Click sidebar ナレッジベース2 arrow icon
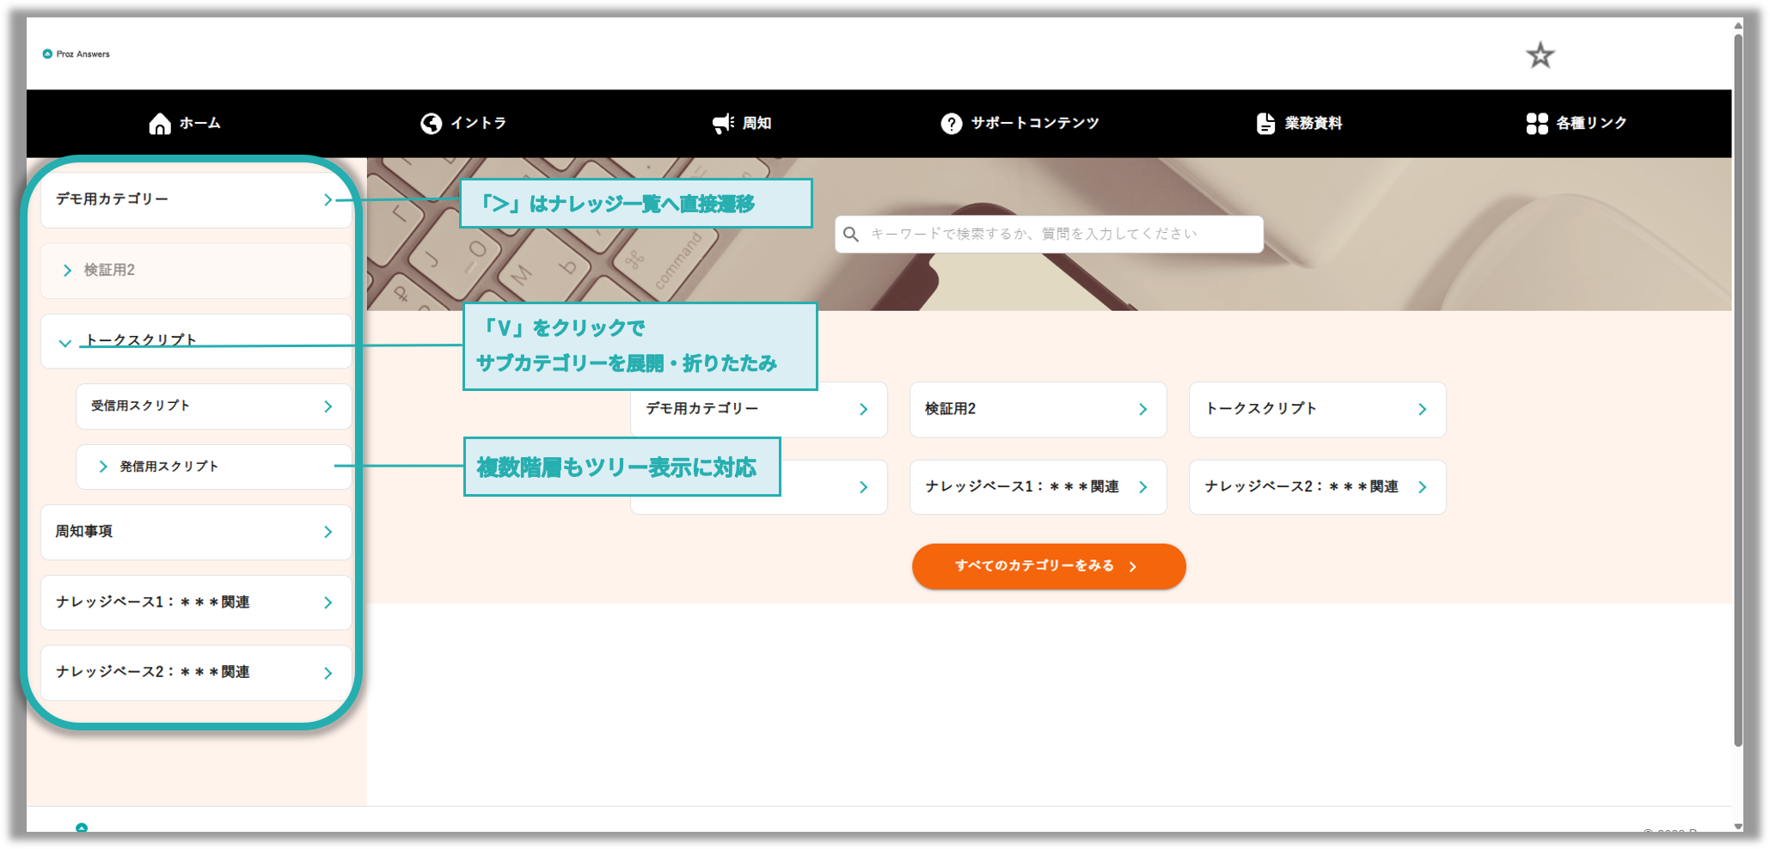The width and height of the screenshot is (1770, 849). tap(328, 673)
